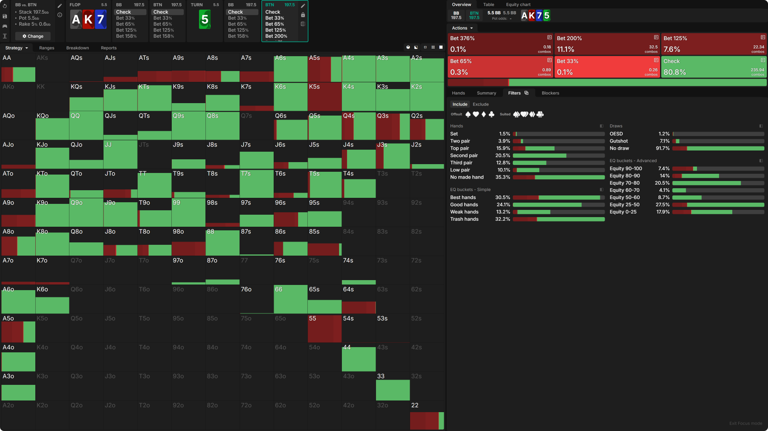Collapse the EQ buckets - Simple section
This screenshot has height=431, width=768.
[601, 189]
